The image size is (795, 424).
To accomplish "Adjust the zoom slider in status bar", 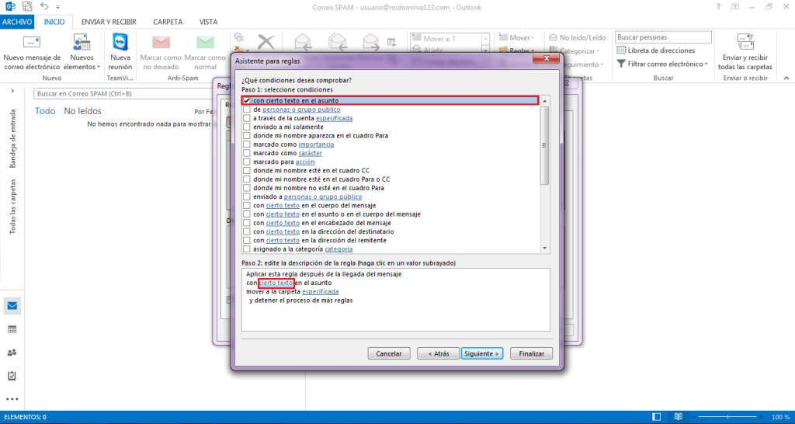I will (728, 417).
